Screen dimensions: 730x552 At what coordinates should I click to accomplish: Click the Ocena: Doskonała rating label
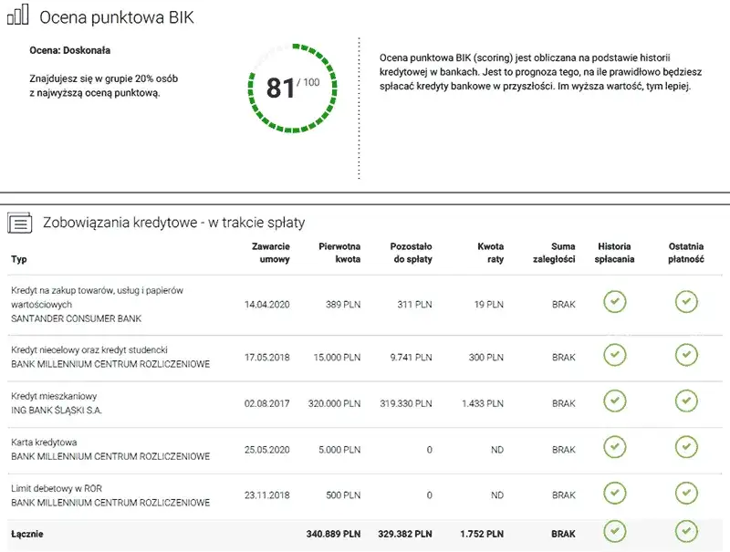point(70,50)
